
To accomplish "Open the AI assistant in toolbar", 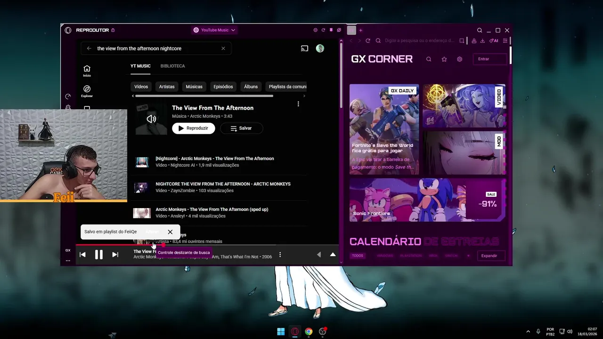I will [494, 41].
